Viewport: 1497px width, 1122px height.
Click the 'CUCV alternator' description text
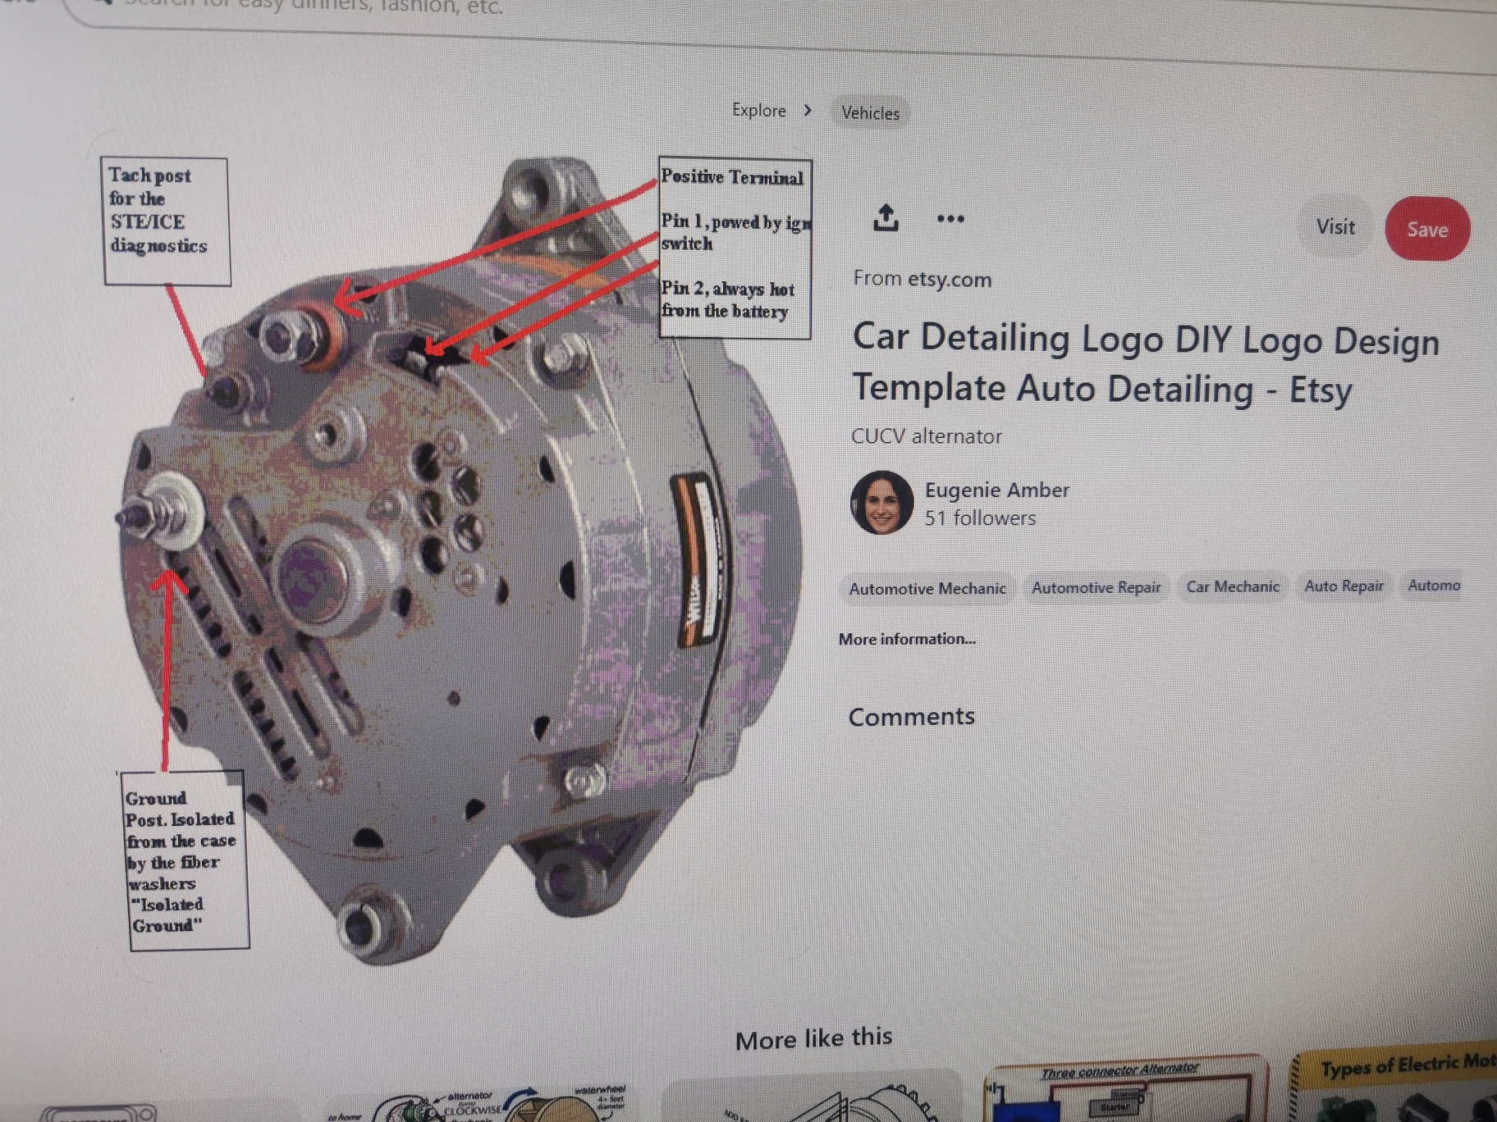tap(927, 436)
